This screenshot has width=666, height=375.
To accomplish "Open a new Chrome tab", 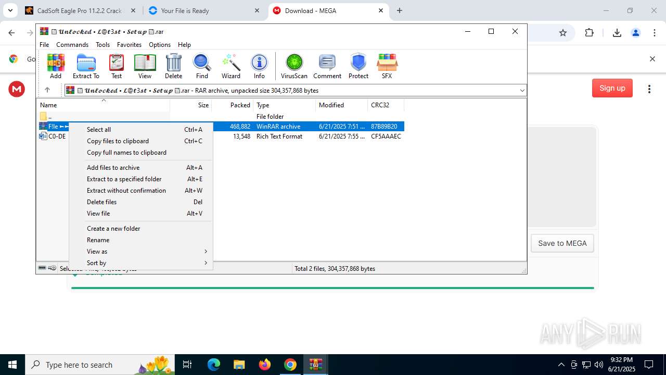I will [400, 10].
